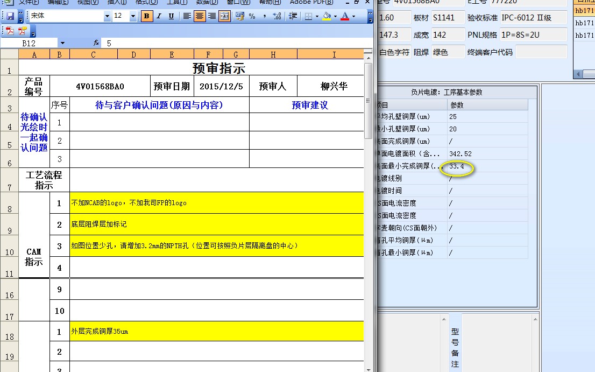Image resolution: width=595 pixels, height=372 pixels.
Task: Open the Borders dropdown arrow
Action: (x=317, y=16)
